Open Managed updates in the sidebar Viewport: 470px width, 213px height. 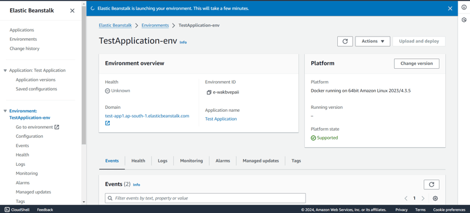[x=33, y=192]
